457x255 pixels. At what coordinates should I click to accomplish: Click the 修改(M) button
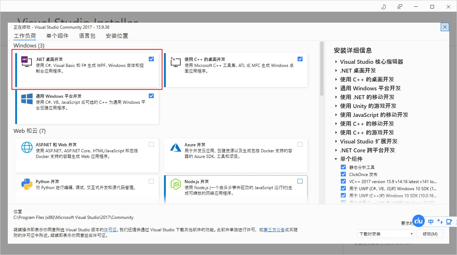point(430,234)
